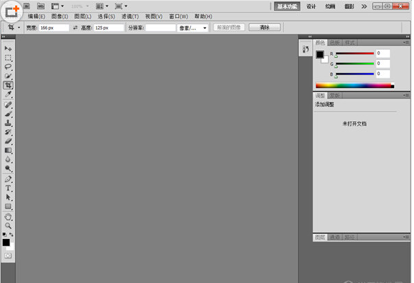Select the Brush tool
The width and height of the screenshot is (414, 283).
(8, 114)
